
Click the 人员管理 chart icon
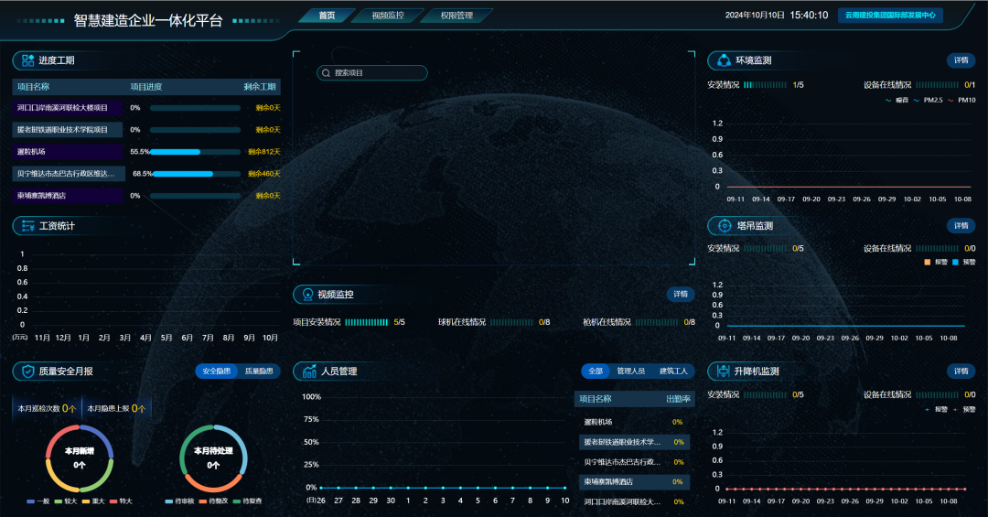click(309, 372)
